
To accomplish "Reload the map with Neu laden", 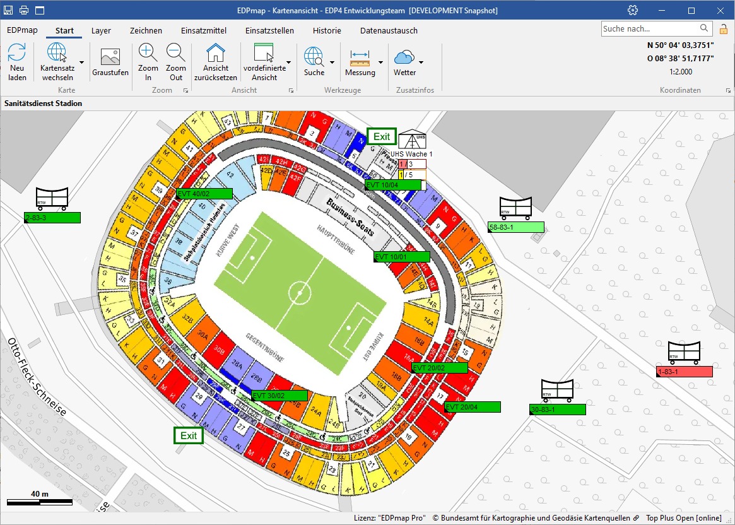I will pyautogui.click(x=17, y=62).
